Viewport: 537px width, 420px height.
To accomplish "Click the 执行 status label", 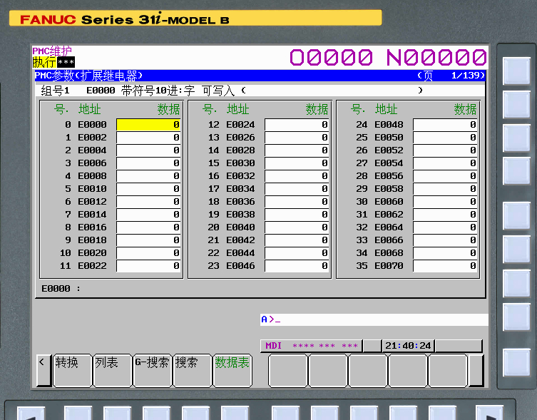I will click(x=44, y=62).
